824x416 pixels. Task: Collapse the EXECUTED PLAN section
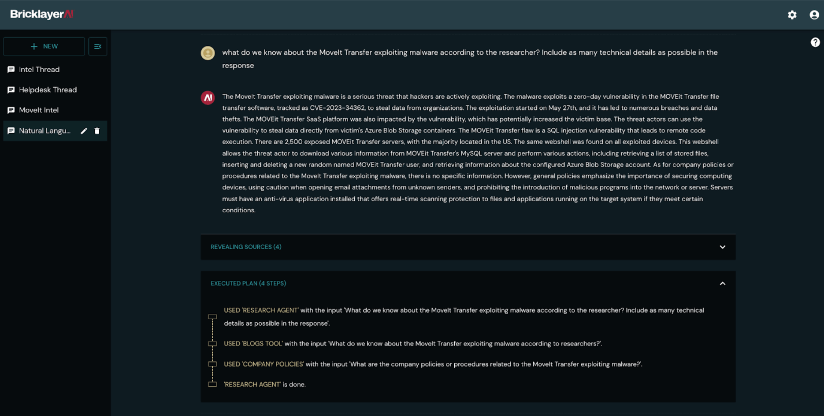723,283
